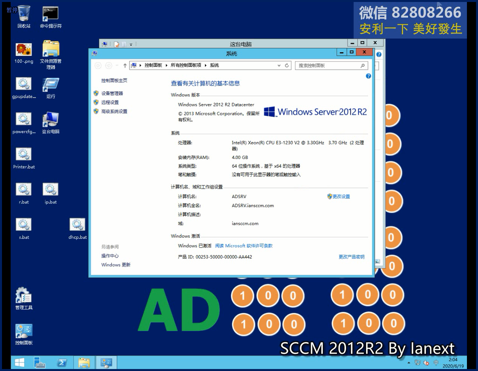This screenshot has width=478, height=371.
Task: Select the 文件资源管理器 desktop shortcut
Action: (51, 55)
